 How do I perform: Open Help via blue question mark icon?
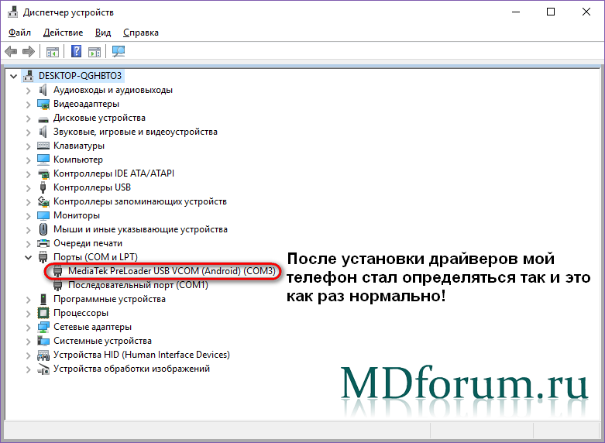[77, 52]
